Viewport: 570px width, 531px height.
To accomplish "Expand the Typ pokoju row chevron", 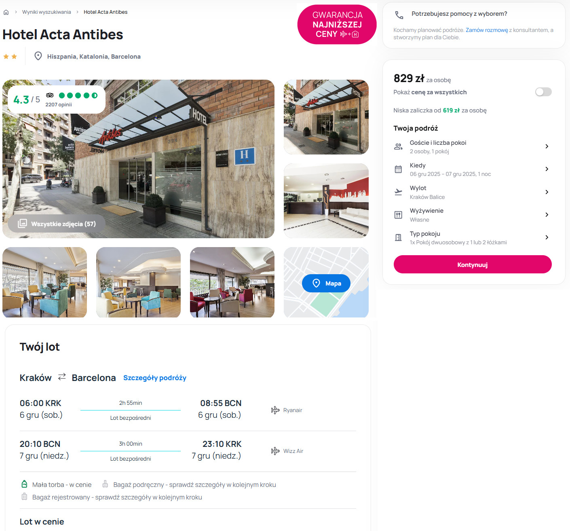I will (x=547, y=237).
